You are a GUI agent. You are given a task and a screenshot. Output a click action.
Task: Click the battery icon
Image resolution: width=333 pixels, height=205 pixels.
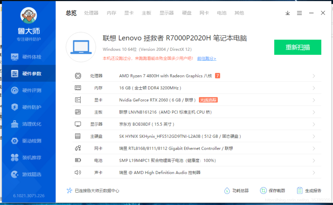click(x=78, y=160)
